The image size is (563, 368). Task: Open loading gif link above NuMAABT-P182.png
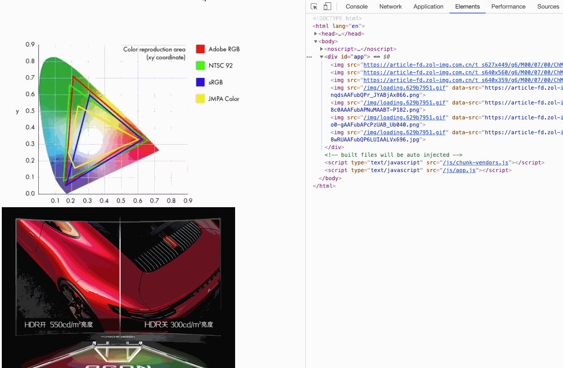(x=404, y=103)
